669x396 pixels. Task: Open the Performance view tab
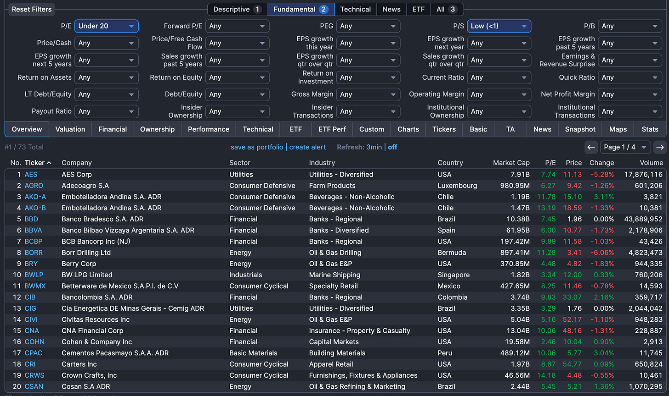click(x=209, y=129)
